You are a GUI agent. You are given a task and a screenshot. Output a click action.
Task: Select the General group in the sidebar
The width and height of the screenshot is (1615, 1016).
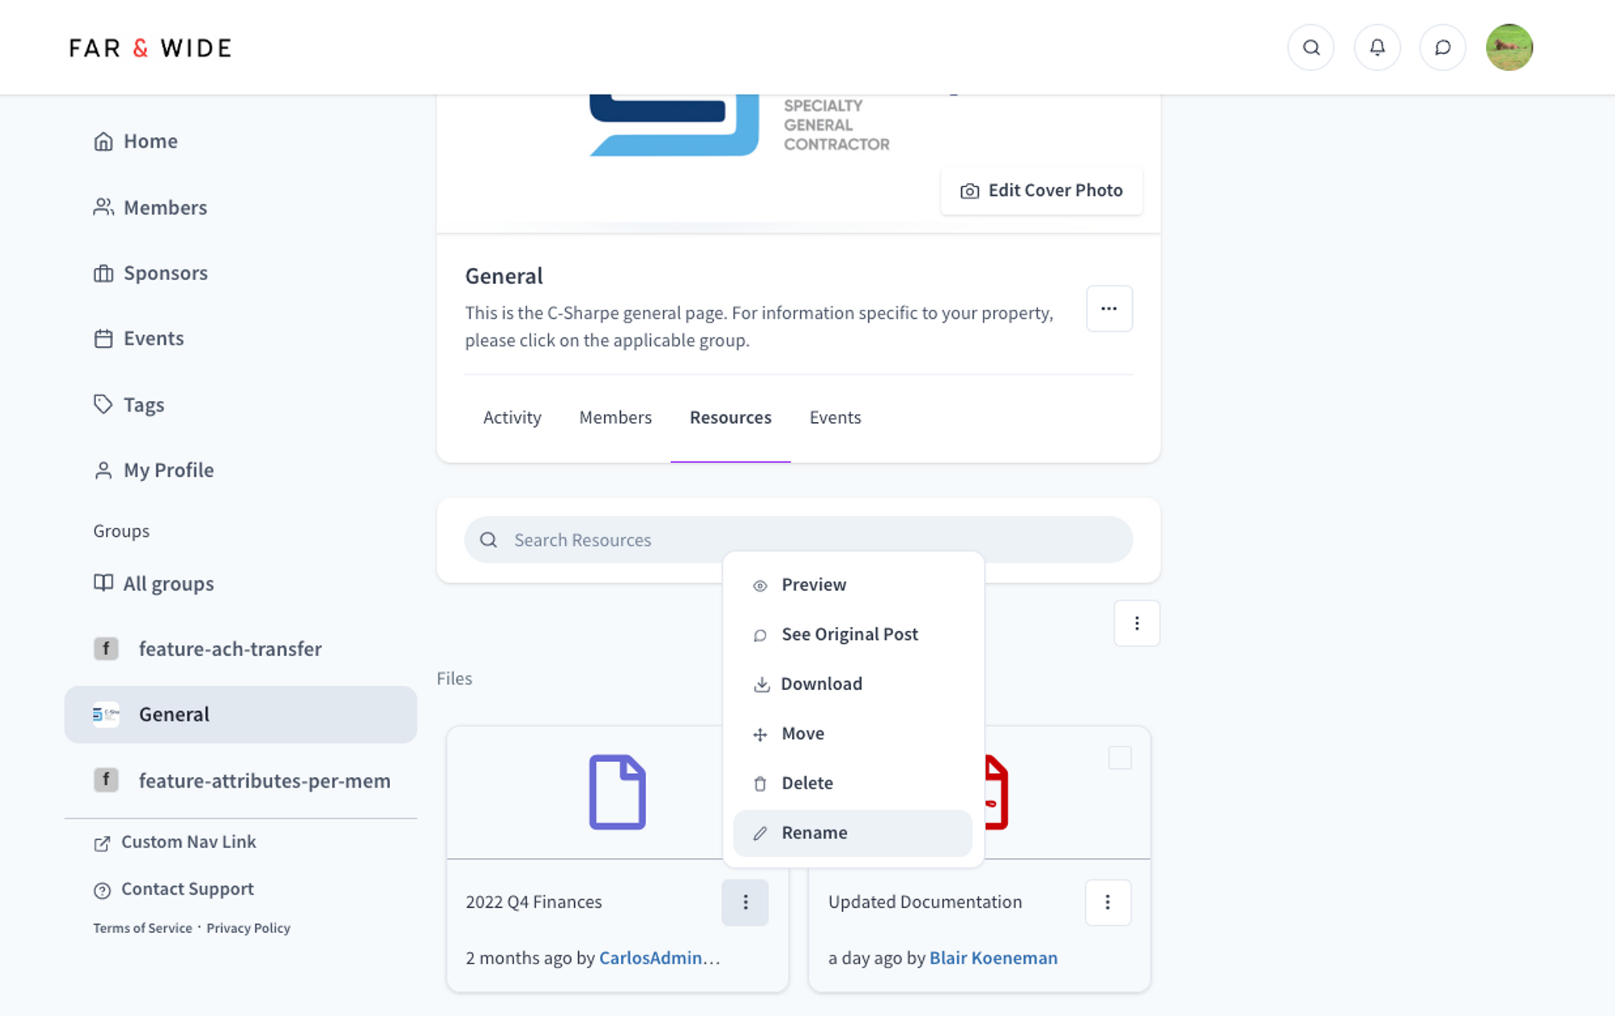click(241, 714)
